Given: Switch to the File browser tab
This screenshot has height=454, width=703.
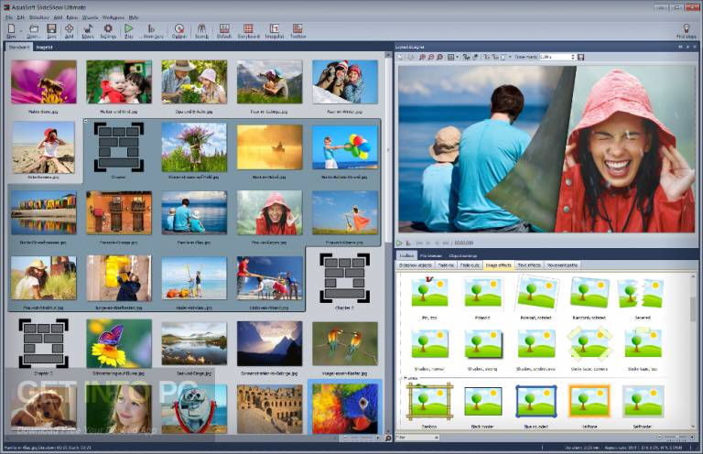Looking at the screenshot, I should click(431, 255).
